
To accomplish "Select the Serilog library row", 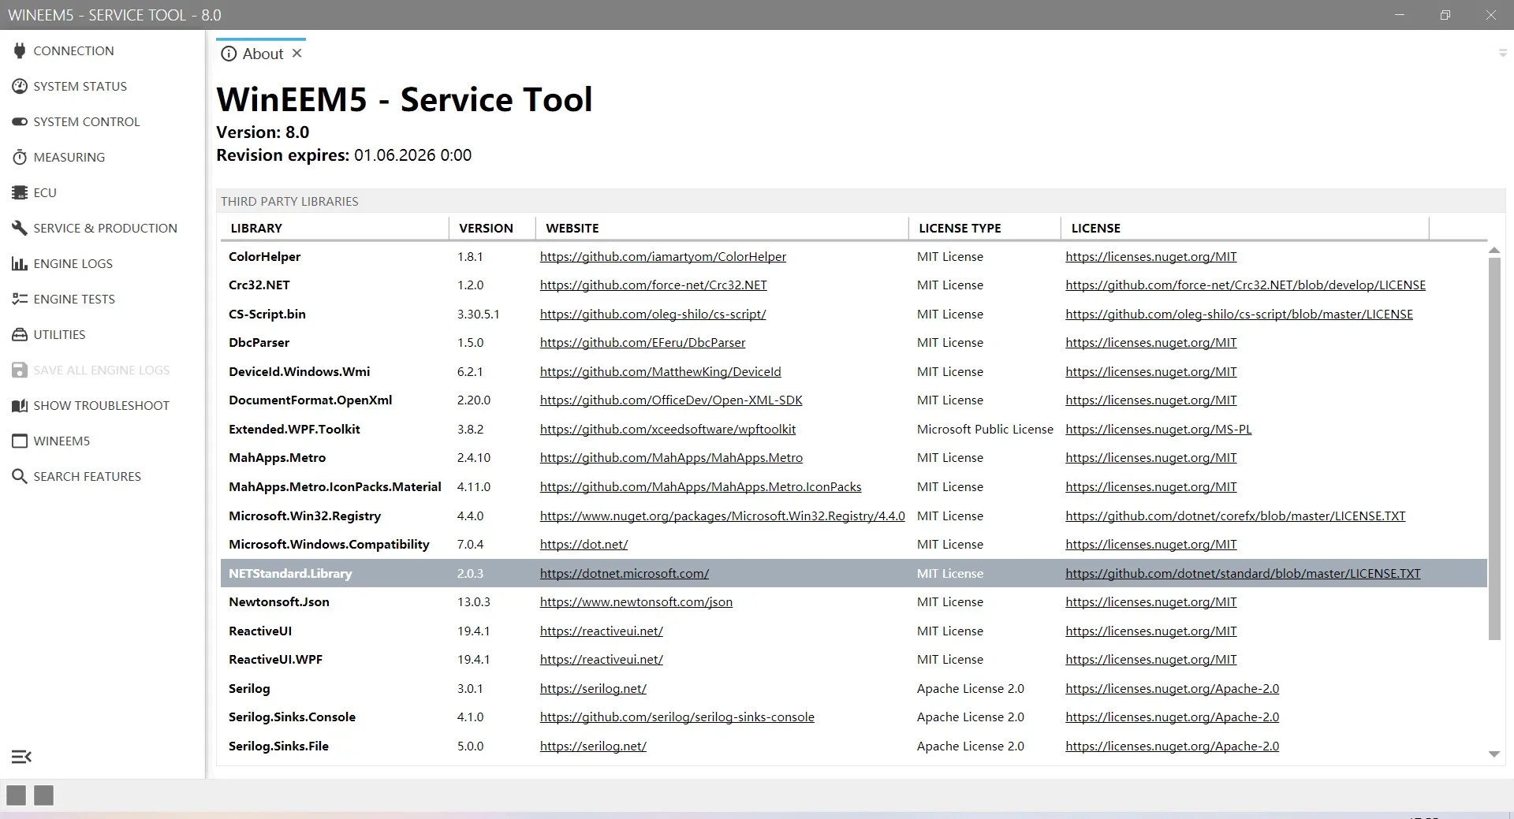I will (249, 689).
